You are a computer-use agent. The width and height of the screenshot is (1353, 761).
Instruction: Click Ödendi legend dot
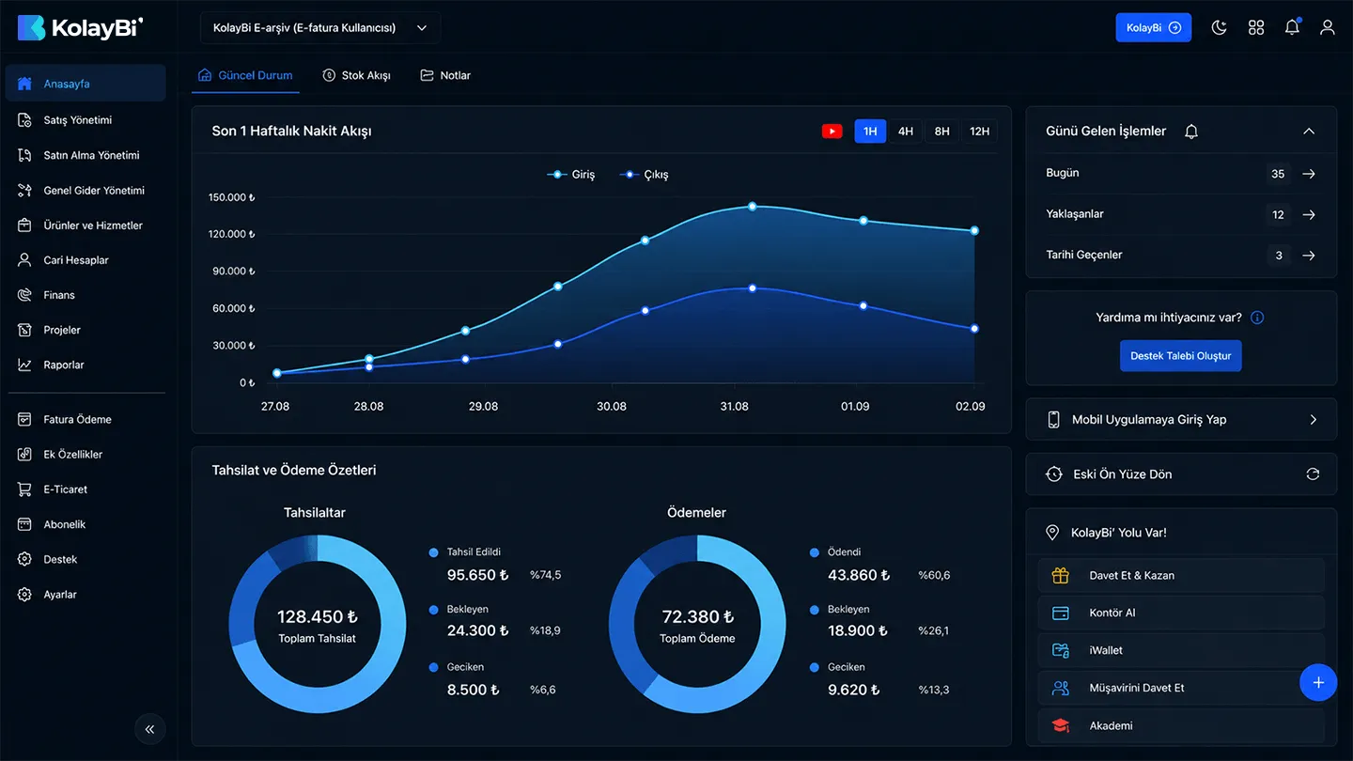814,552
